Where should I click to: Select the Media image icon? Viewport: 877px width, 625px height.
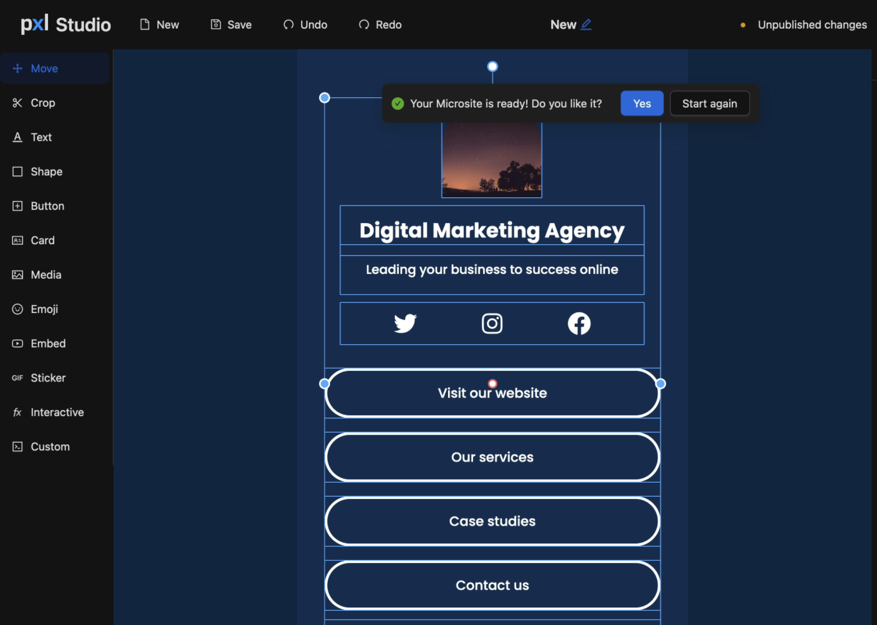pyautogui.click(x=18, y=275)
